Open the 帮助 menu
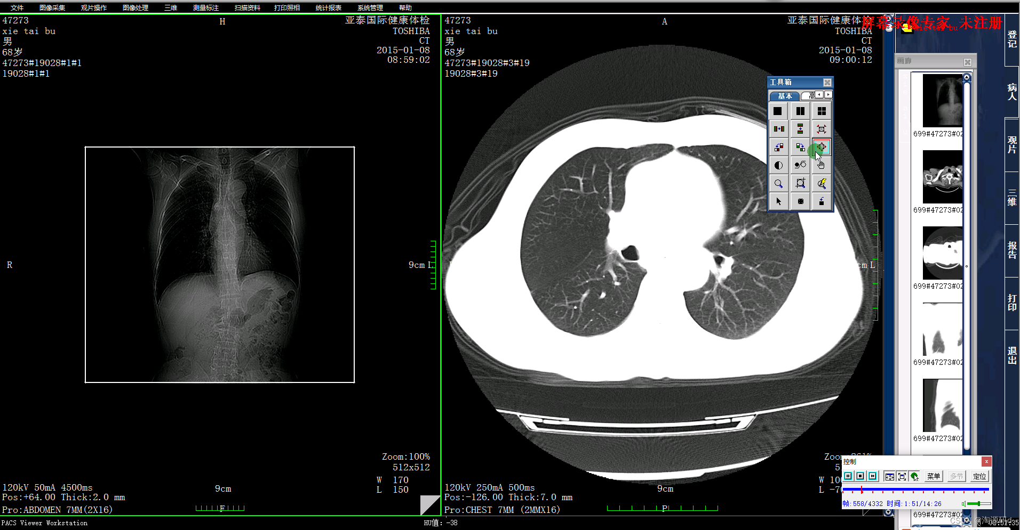The width and height of the screenshot is (1020, 530). 405,7
